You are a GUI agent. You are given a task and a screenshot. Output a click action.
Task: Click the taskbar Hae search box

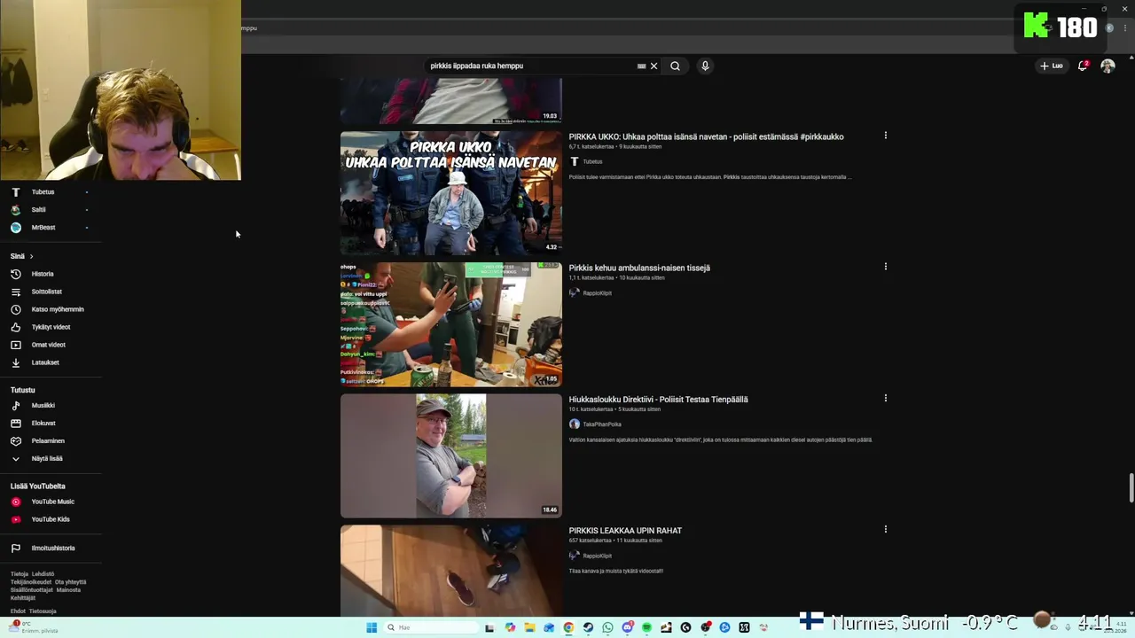(430, 627)
